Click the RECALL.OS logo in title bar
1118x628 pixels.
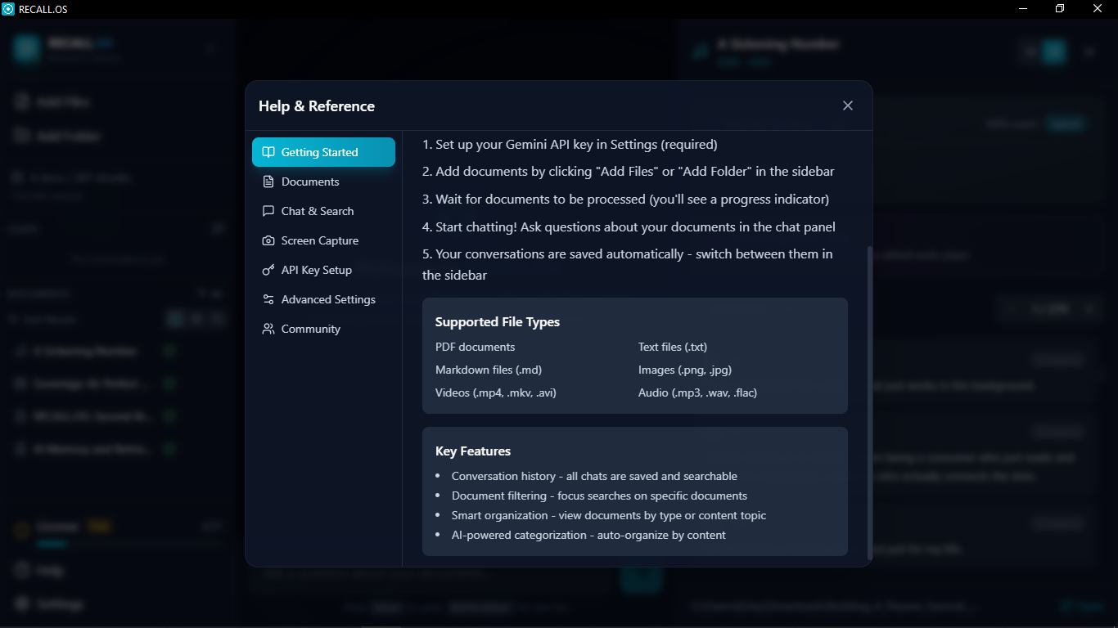click(x=9, y=9)
